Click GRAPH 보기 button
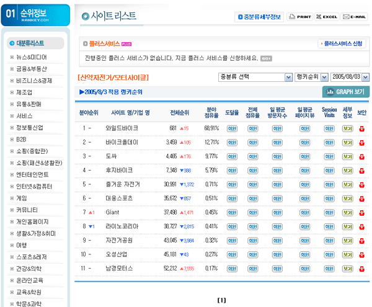 [x=346, y=92]
